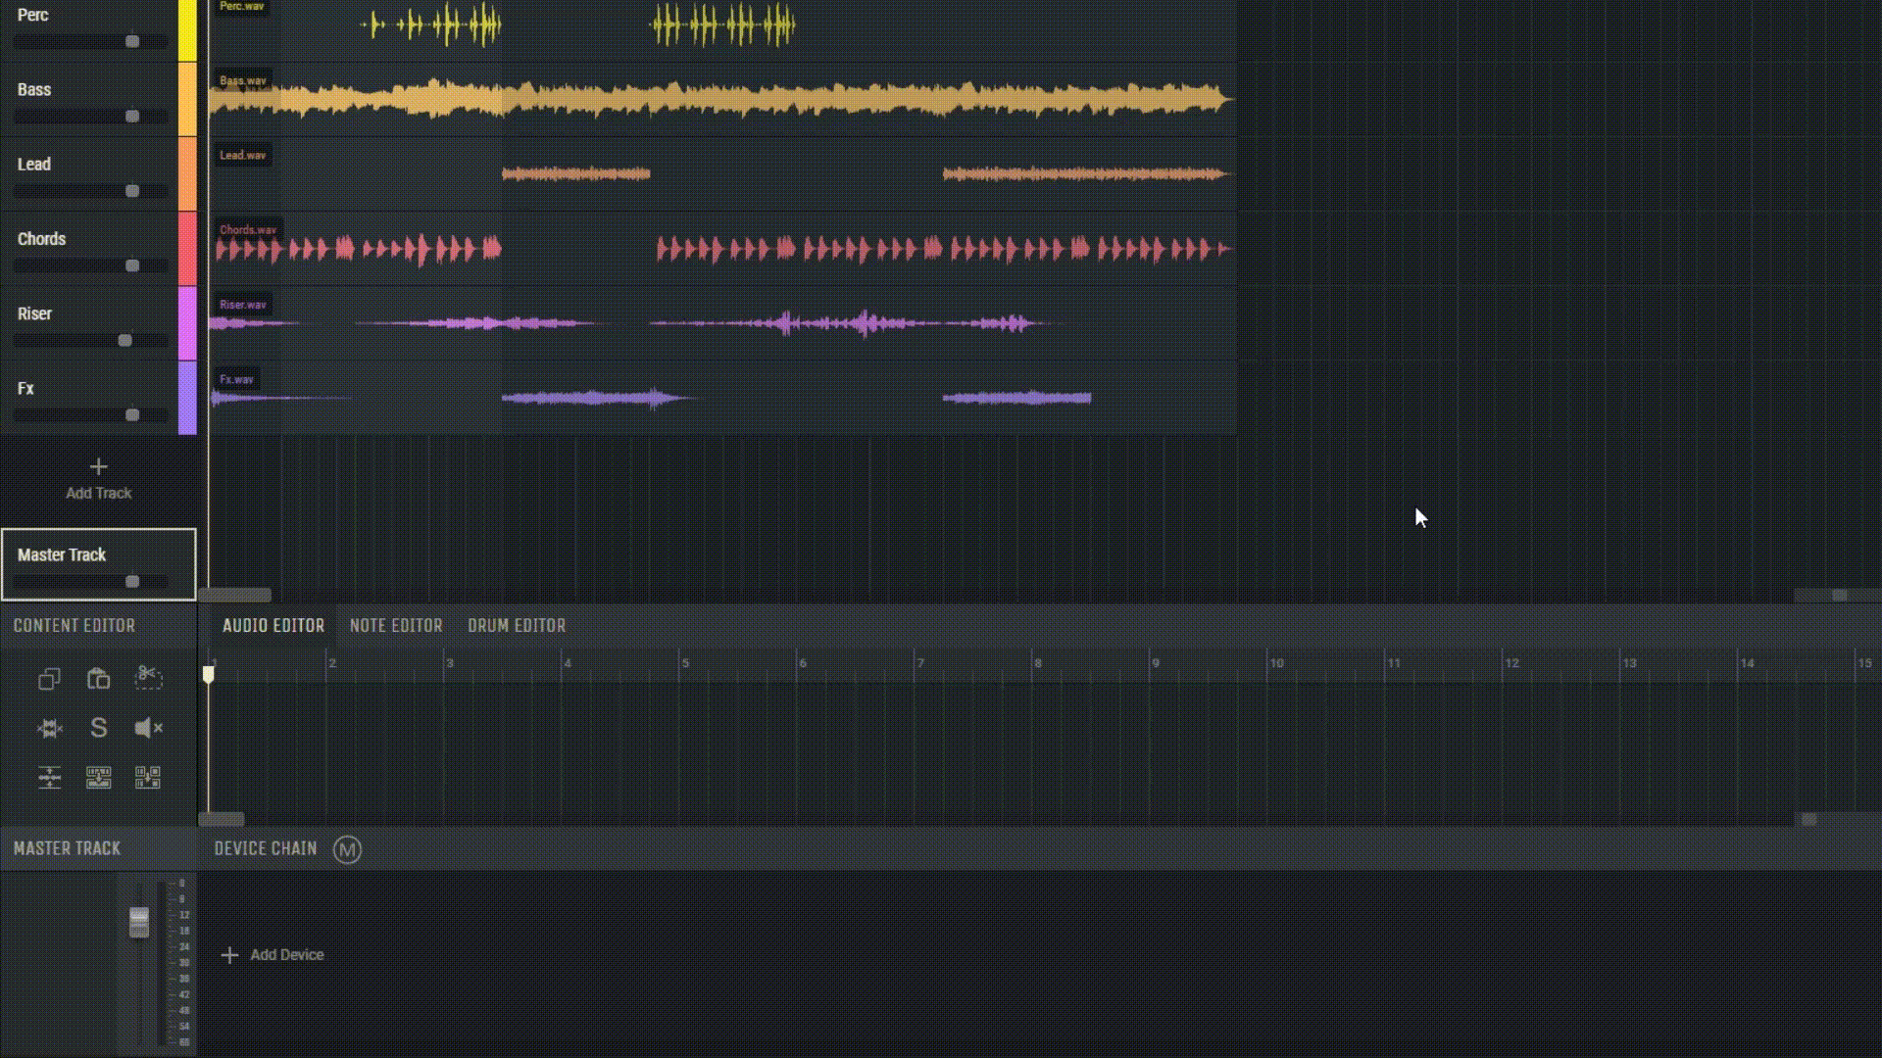This screenshot has width=1882, height=1058.
Task: Click the Copy icon in Content Editor
Action: [49, 679]
